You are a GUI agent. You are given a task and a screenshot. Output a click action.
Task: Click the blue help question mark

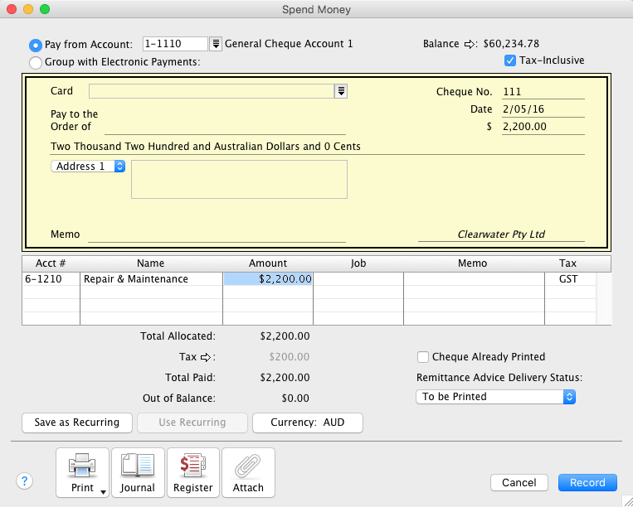24,481
